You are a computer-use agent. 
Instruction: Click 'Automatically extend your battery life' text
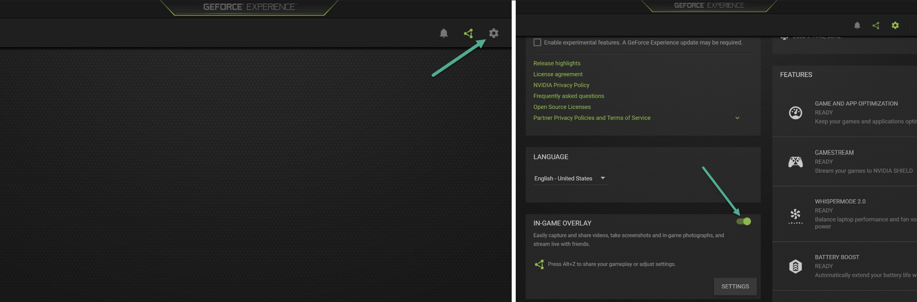[x=866, y=275]
